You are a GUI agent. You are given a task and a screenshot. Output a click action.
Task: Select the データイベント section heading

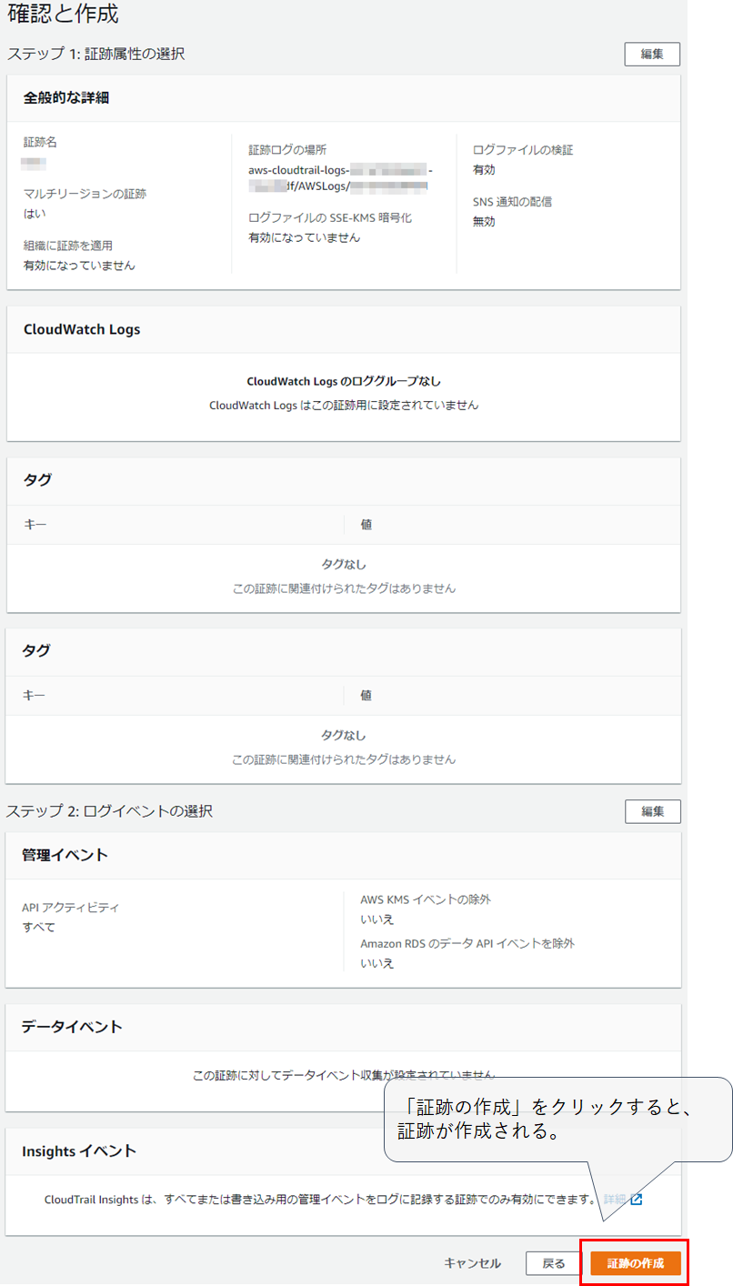[72, 1027]
